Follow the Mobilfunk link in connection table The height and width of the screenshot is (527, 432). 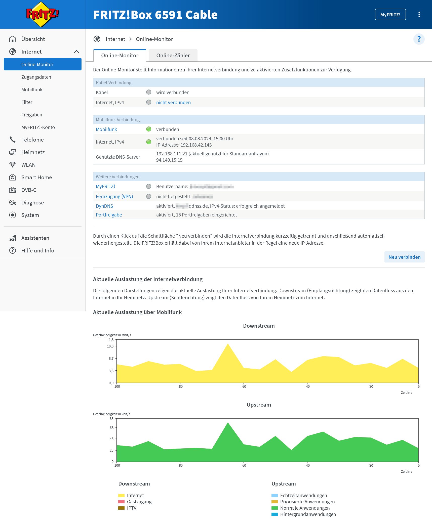(x=106, y=129)
